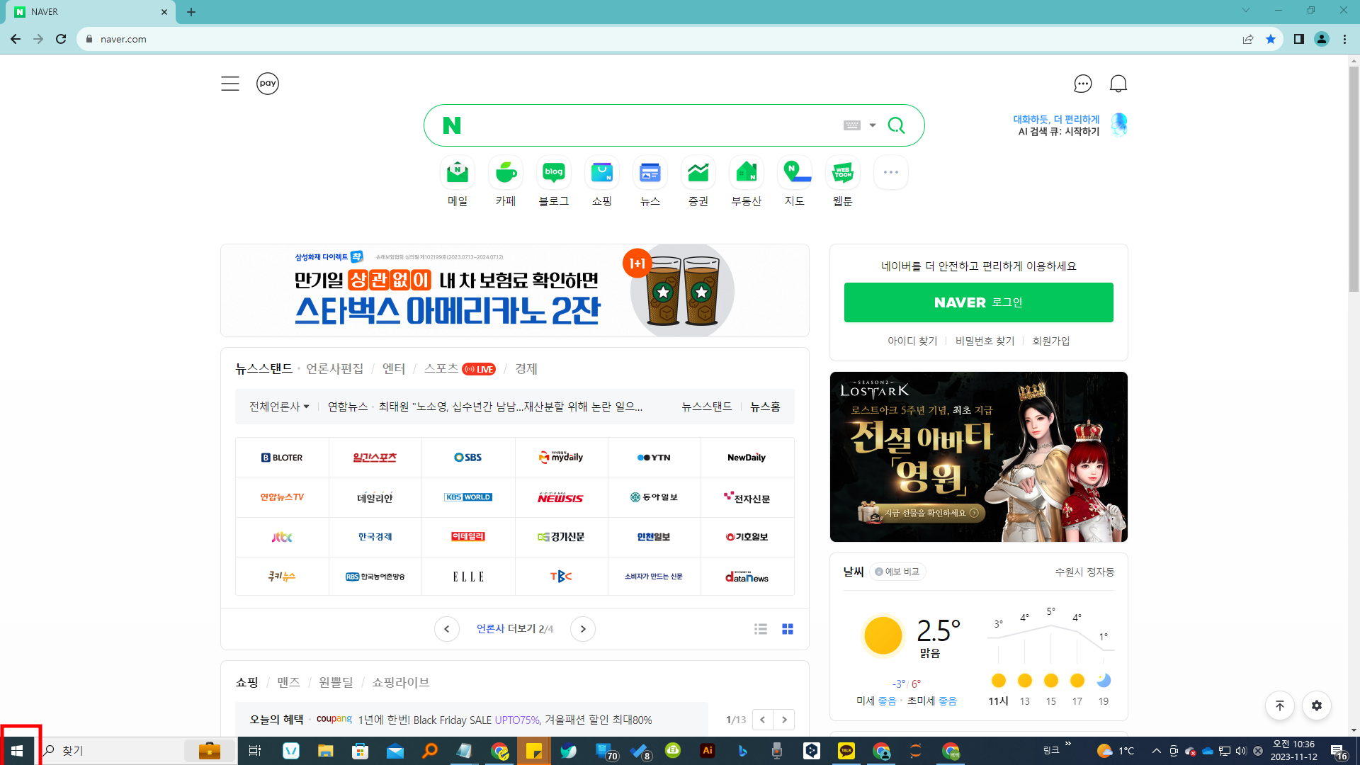This screenshot has height=765, width=1360.
Task: Click the scroll-to-top arrow icon
Action: tap(1280, 705)
